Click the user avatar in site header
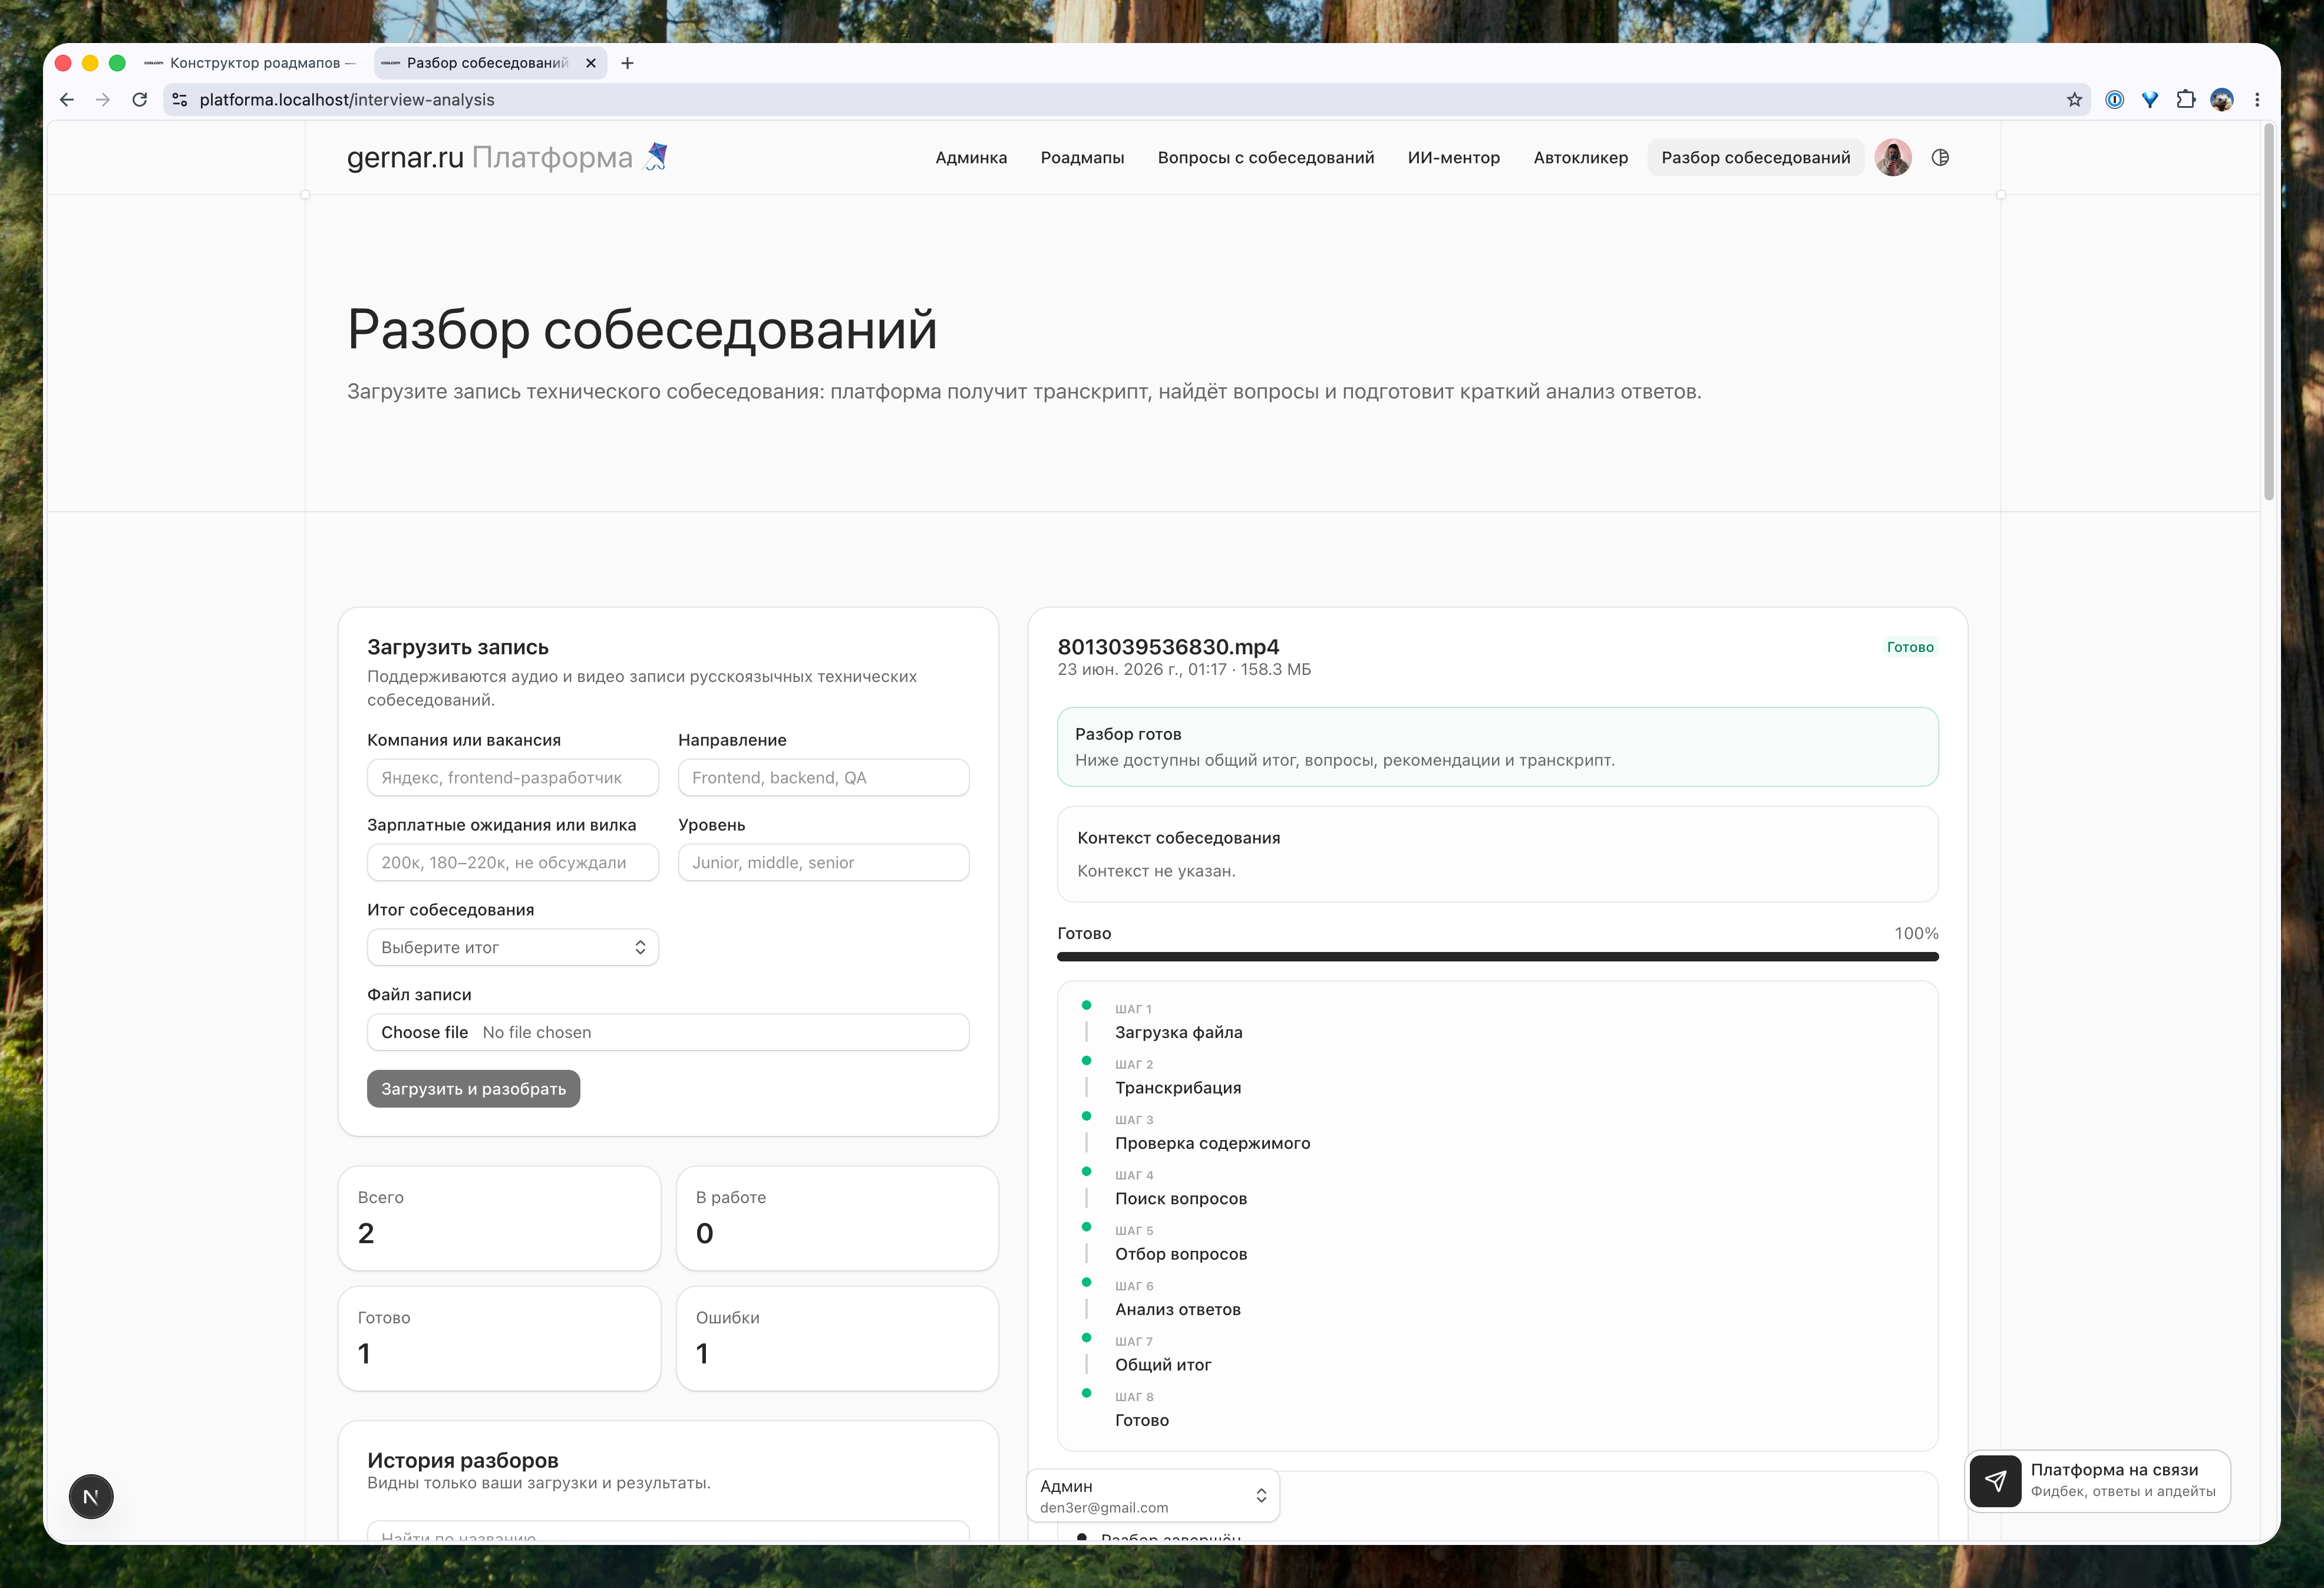The width and height of the screenshot is (2324, 1588). coord(1893,157)
